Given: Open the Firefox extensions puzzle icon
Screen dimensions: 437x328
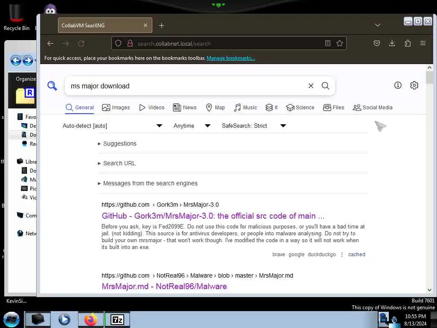Looking at the screenshot, I should point(408,43).
